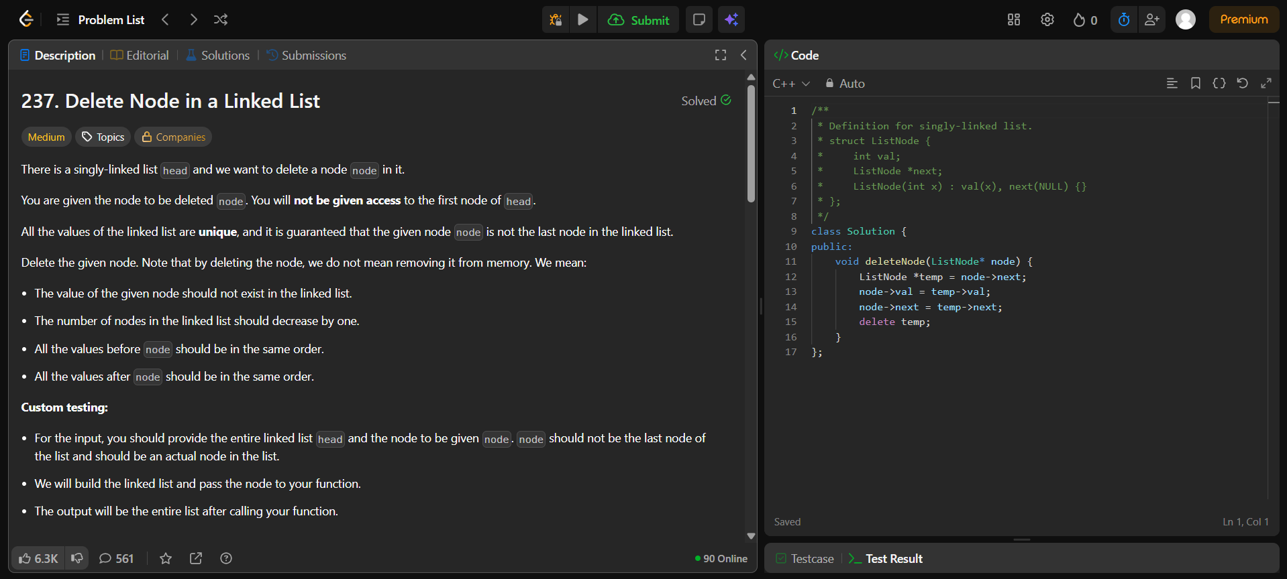1287x579 pixels.
Task: Upvote the problem with thumbs-up
Action: pyautogui.click(x=38, y=558)
